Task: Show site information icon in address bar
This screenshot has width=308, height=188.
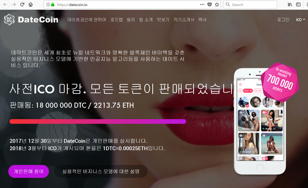Action: coord(48,4)
